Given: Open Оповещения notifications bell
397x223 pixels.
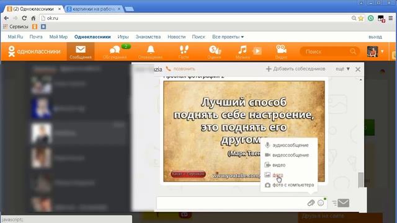Looking at the screenshot, I should (150, 52).
